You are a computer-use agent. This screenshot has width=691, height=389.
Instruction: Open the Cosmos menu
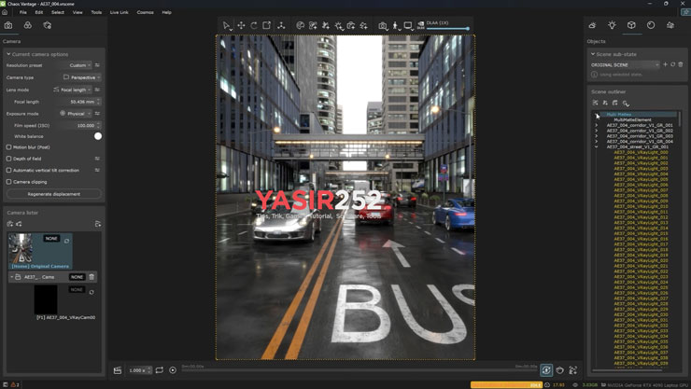(145, 12)
